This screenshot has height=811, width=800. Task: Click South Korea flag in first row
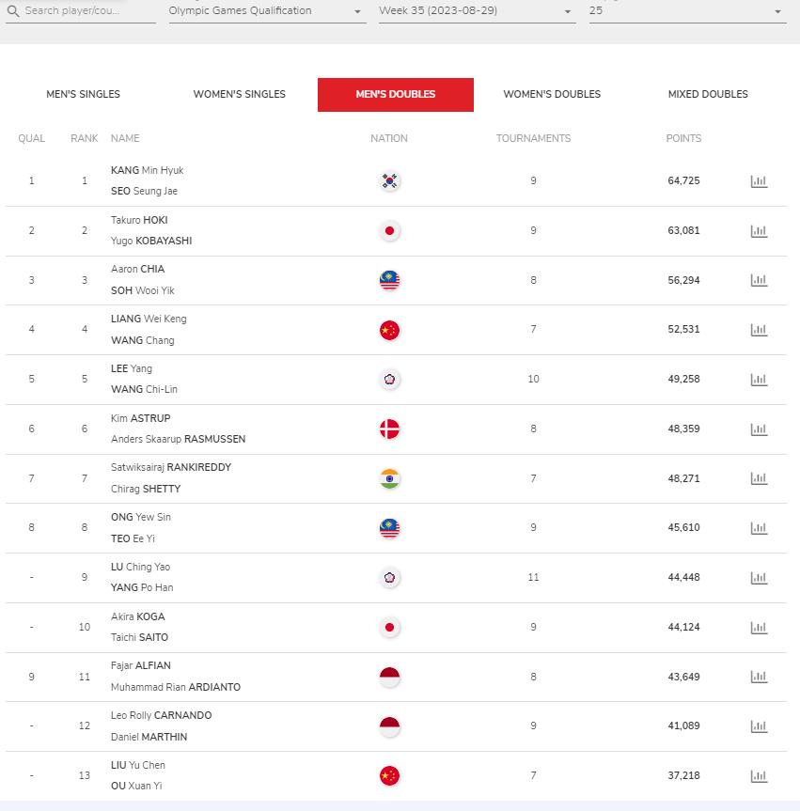pos(389,181)
